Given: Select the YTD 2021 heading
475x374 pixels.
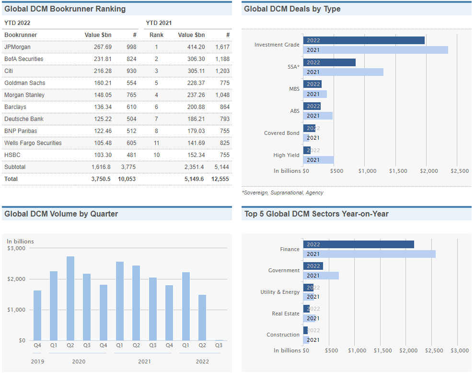Looking at the screenshot, I should click(159, 23).
